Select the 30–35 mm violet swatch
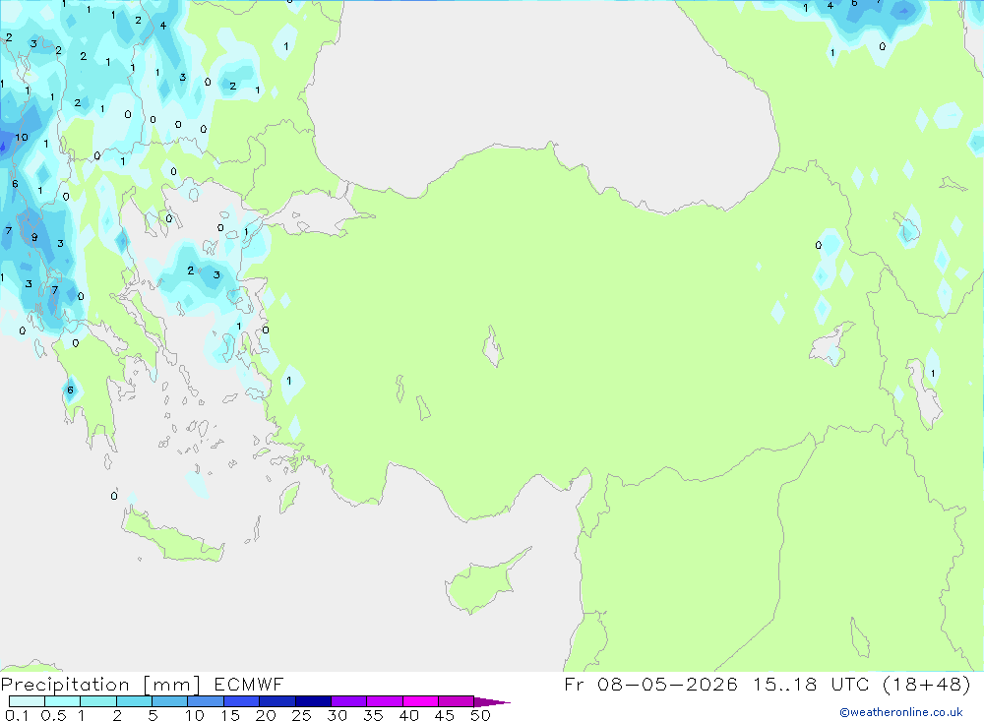 click(x=348, y=701)
